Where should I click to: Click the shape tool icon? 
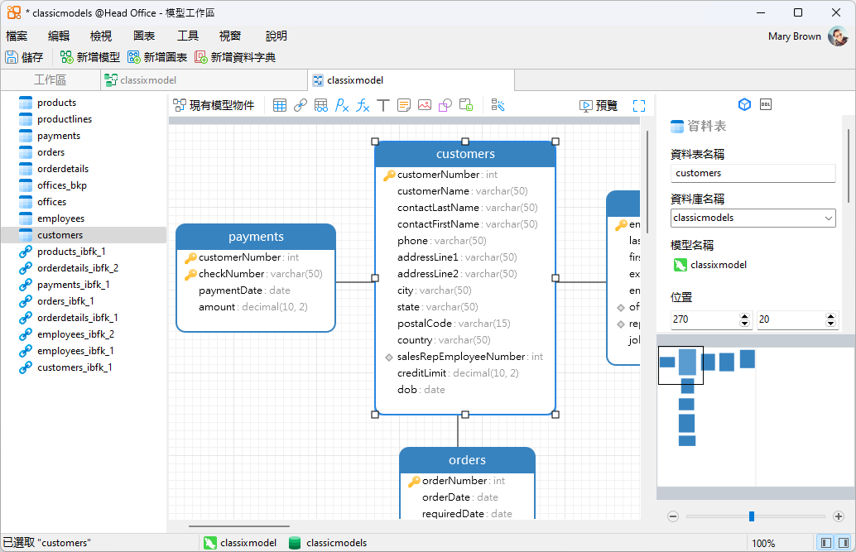(445, 105)
